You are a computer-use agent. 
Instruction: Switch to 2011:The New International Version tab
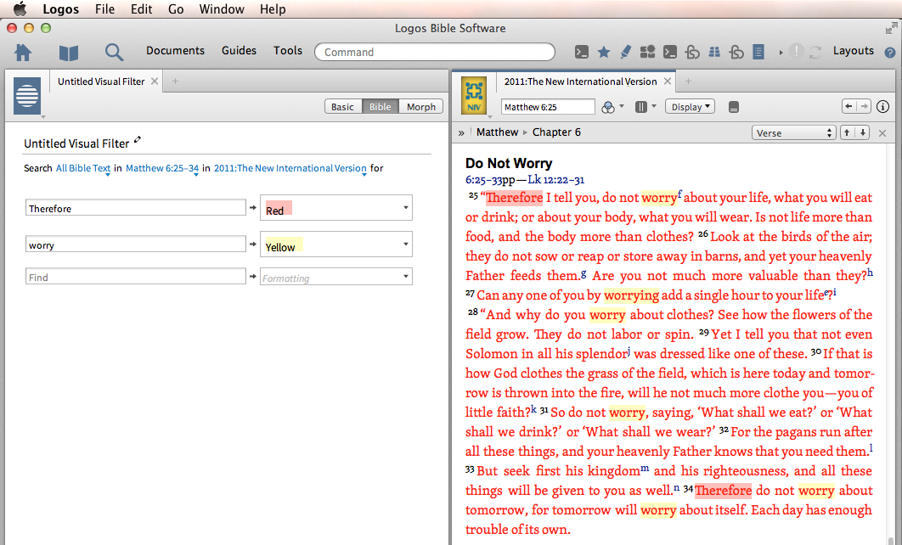[x=580, y=81]
